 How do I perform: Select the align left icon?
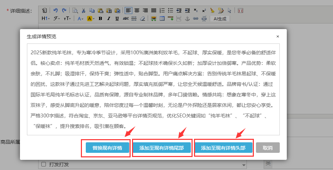129,11
